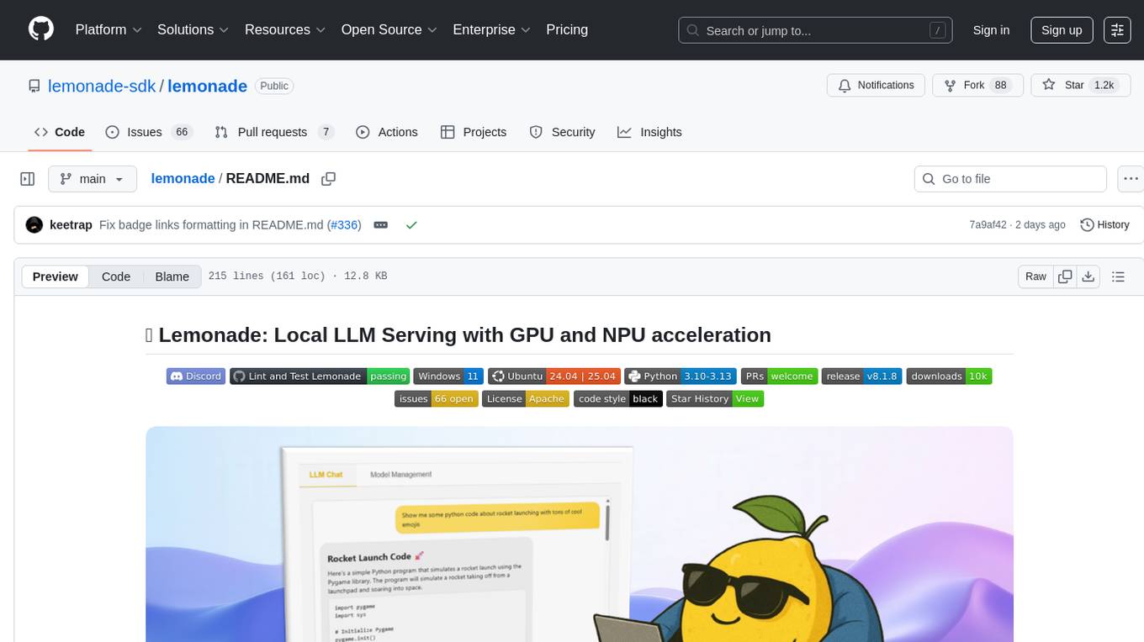Open the release v8.1.8 badge
This screenshot has width=1144, height=642.
[x=861, y=376]
